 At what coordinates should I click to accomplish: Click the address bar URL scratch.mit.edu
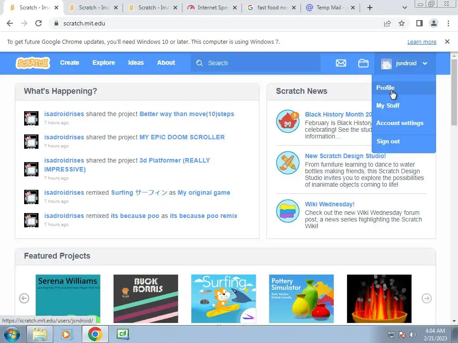(84, 23)
